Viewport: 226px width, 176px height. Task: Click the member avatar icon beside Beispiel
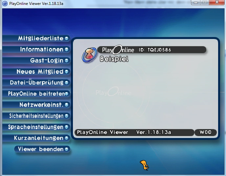(89, 55)
